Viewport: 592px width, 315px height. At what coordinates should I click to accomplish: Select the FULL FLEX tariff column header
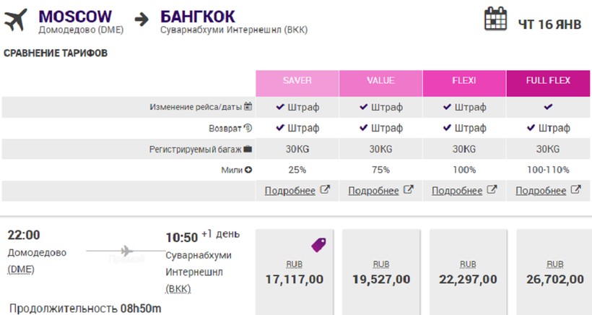548,83
